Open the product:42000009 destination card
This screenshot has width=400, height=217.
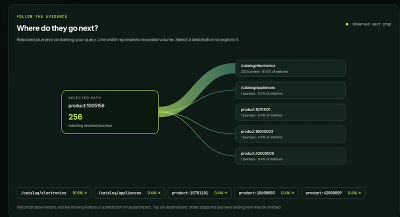tap(290, 156)
